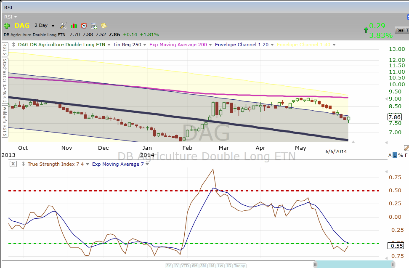The width and height of the screenshot is (409, 268).
Task: Click the up-down arrows beside the DAG price plot
Action: [x=13, y=45]
